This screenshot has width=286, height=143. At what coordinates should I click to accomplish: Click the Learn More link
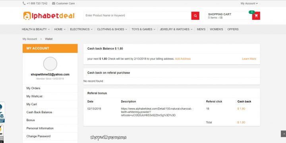[249, 59]
